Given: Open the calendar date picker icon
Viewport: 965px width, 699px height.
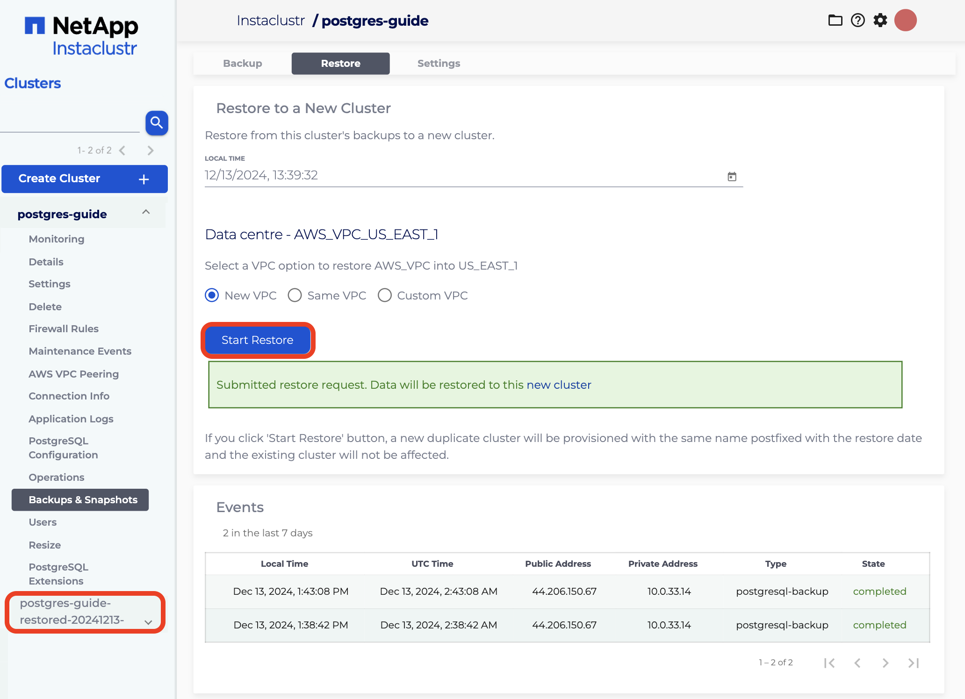Looking at the screenshot, I should [x=732, y=177].
